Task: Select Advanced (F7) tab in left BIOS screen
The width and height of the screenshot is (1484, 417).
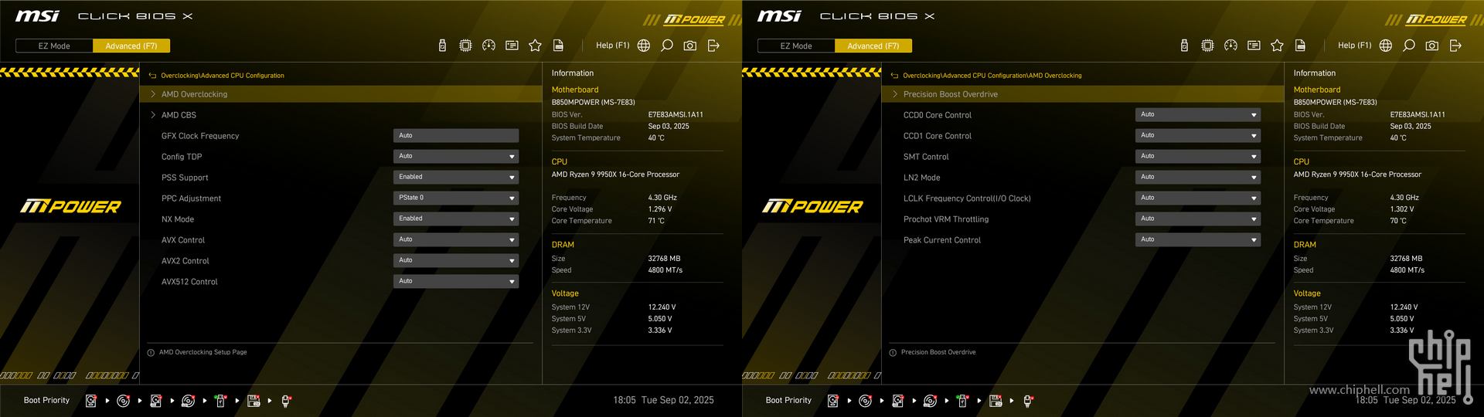Action: coord(131,46)
